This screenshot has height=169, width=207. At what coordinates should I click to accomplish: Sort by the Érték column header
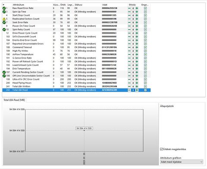63,5
